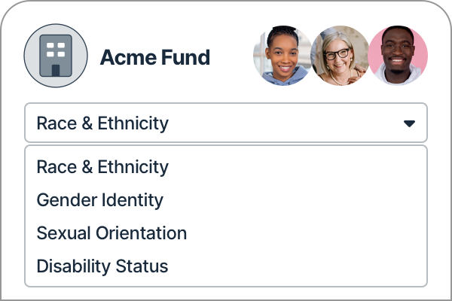This screenshot has height=301, width=452.
Task: Click the dropdown caret arrow
Action: tap(409, 123)
